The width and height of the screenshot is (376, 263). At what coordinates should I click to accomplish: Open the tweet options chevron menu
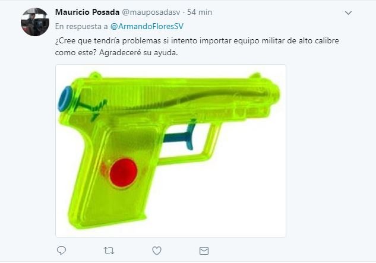pyautogui.click(x=348, y=12)
